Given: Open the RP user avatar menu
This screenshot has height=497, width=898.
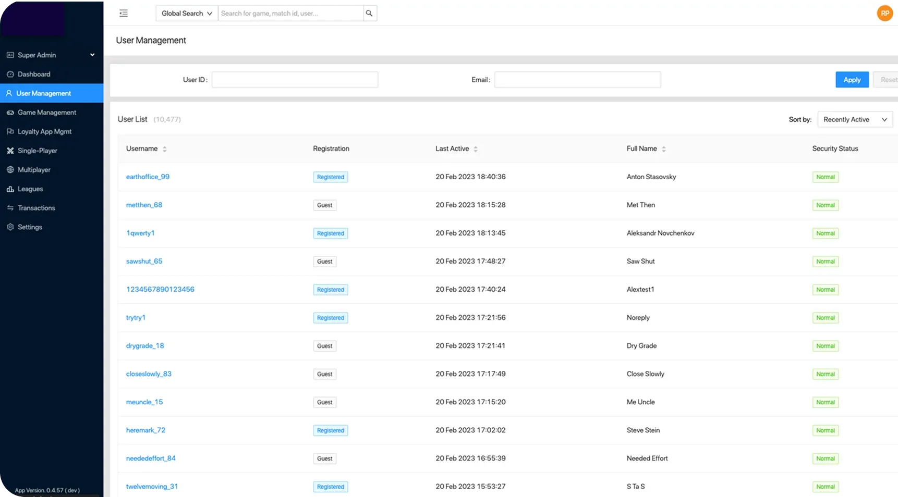Looking at the screenshot, I should 884,13.
